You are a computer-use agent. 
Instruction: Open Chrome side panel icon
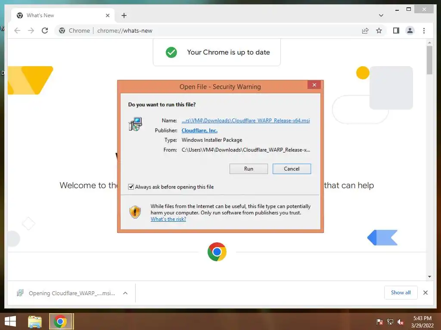pos(396,31)
